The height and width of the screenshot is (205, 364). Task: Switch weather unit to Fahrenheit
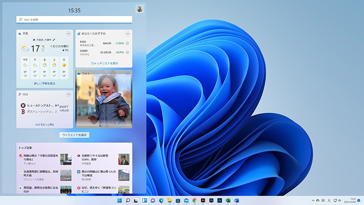pyautogui.click(x=43, y=51)
